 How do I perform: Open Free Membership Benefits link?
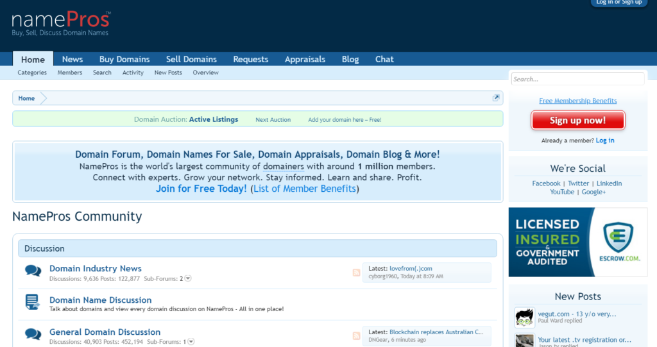point(578,101)
